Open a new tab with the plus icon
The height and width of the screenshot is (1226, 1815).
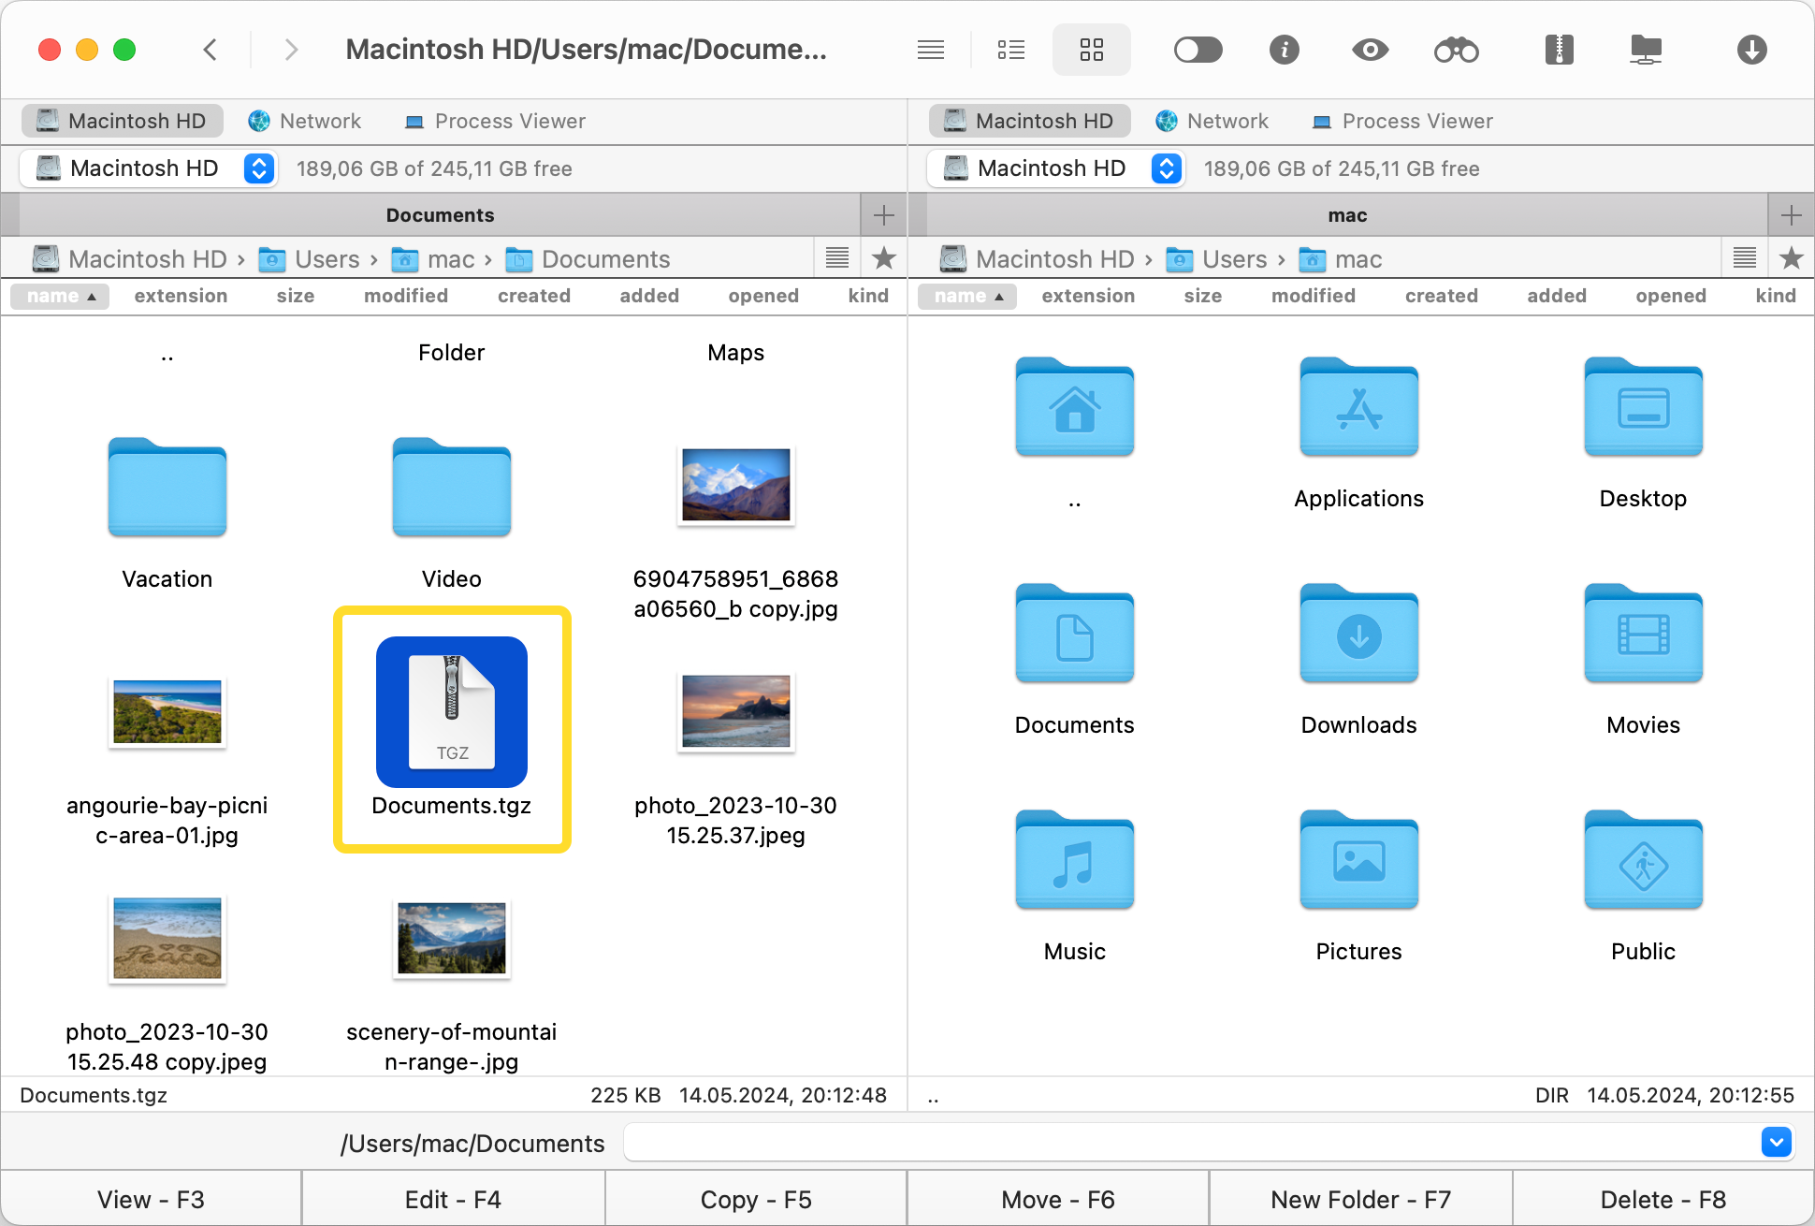pyautogui.click(x=882, y=214)
